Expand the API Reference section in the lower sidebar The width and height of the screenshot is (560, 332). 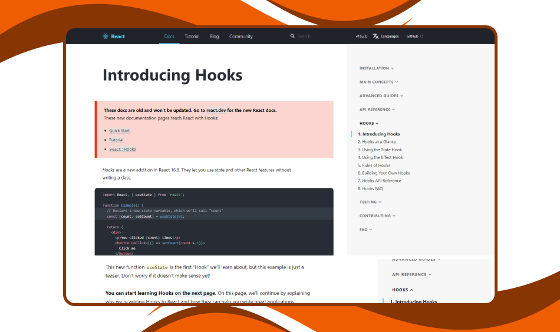412,274
